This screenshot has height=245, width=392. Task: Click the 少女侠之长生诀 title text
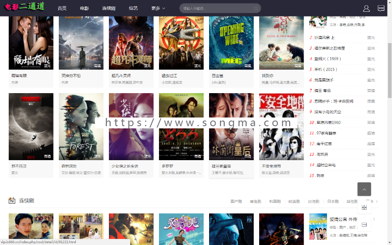(125, 166)
